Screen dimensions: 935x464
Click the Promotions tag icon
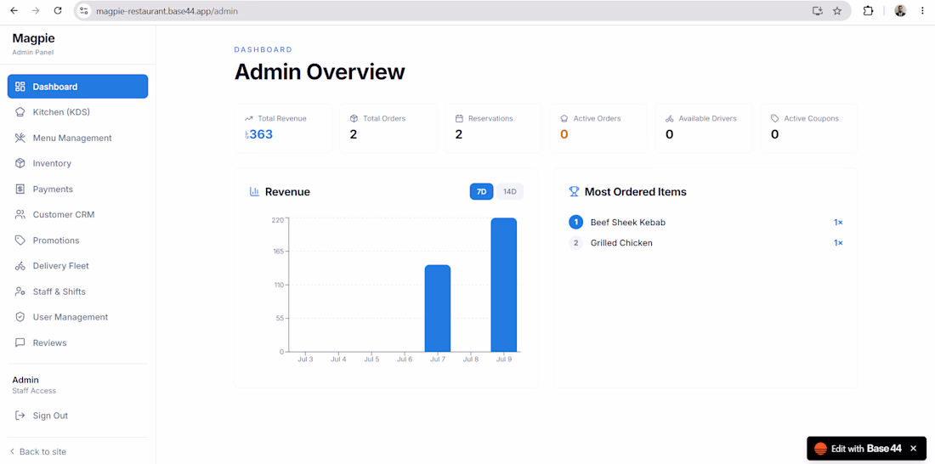20,240
